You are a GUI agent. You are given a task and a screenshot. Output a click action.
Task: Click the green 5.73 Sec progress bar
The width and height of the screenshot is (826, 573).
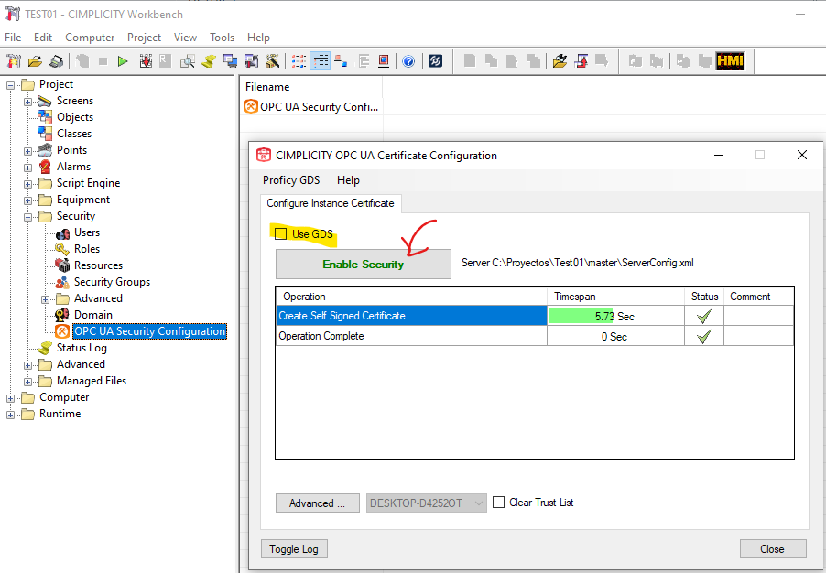point(581,316)
